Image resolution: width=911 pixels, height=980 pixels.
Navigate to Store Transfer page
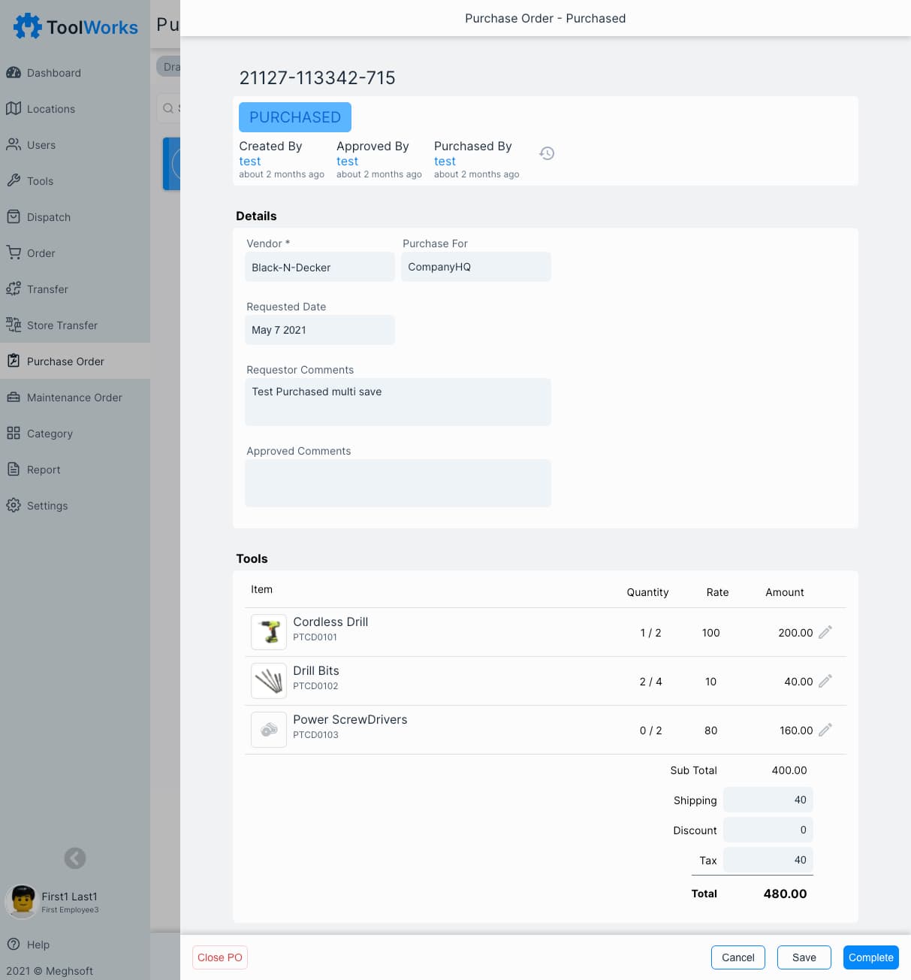62,325
